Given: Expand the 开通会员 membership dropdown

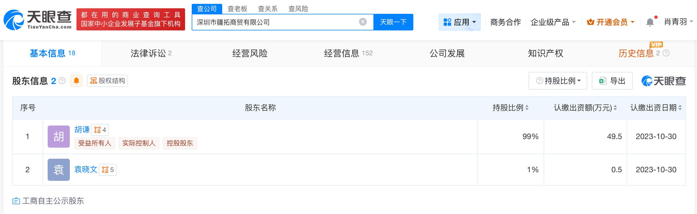Looking at the screenshot, I should pos(611,22).
